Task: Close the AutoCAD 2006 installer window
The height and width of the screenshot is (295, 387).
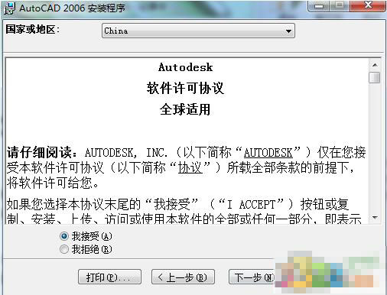Action: [x=368, y=5]
